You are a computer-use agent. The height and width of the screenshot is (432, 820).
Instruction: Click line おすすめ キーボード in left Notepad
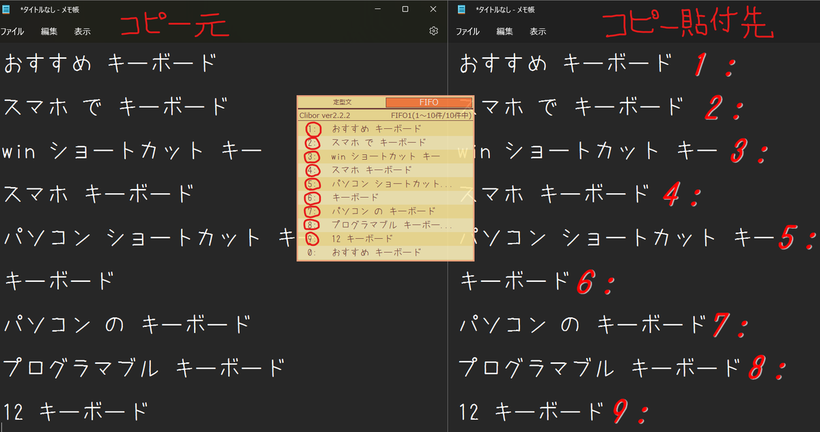click(110, 63)
